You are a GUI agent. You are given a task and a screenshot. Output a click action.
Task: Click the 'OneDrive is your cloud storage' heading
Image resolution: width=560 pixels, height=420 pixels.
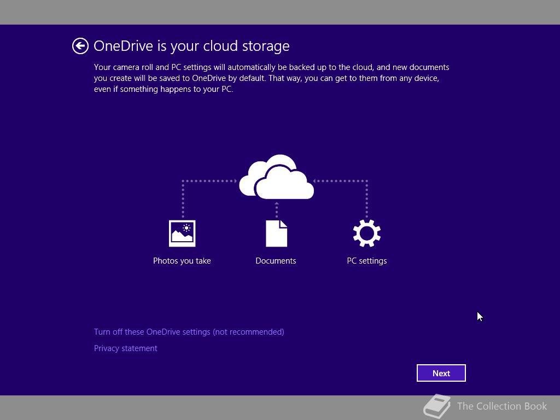[x=191, y=46]
